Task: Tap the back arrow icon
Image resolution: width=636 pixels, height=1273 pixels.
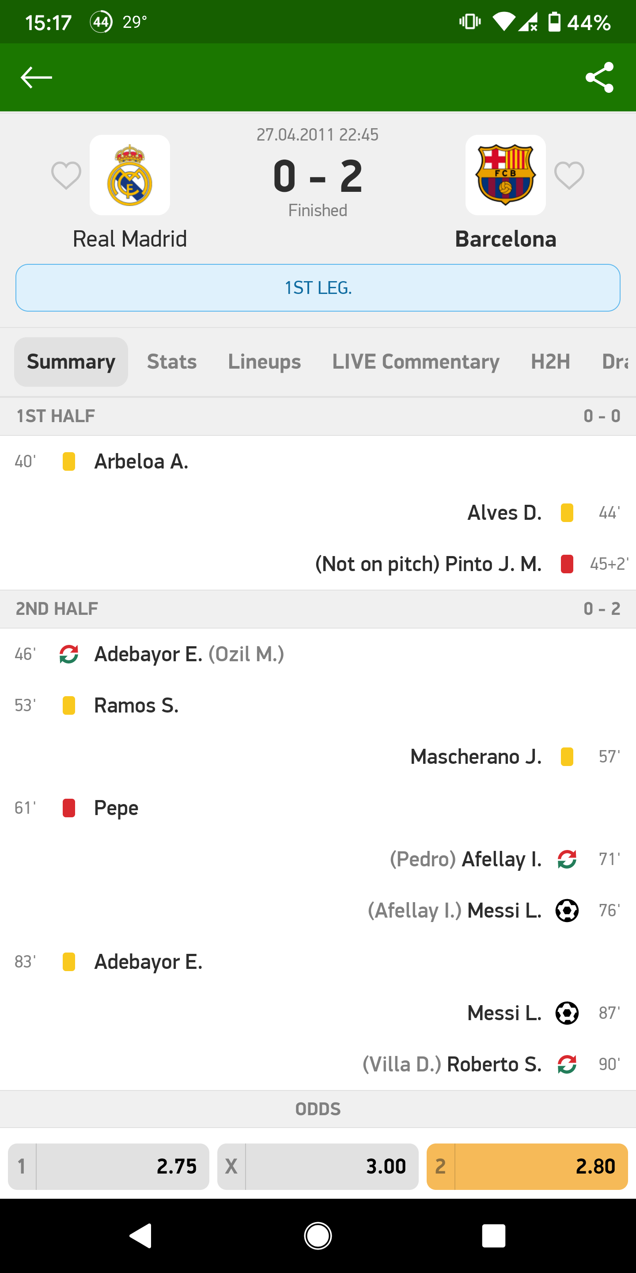Action: [x=36, y=78]
